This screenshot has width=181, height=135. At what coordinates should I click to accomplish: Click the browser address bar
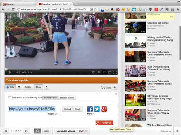[x=57, y=9]
